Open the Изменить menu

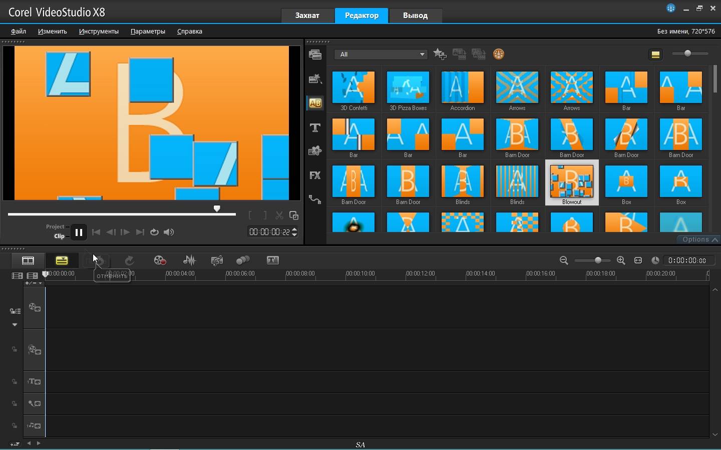coord(52,31)
